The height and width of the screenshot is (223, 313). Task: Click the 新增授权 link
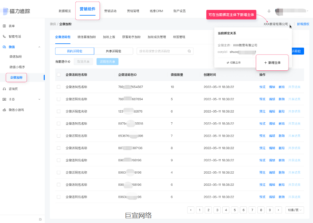[303, 24]
